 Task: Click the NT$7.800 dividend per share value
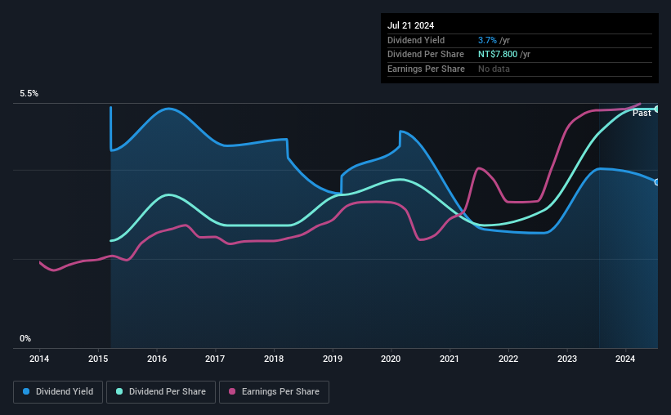(x=498, y=55)
